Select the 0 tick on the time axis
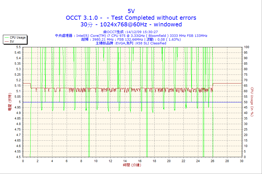The width and height of the screenshot is (262, 174). tap(23, 161)
